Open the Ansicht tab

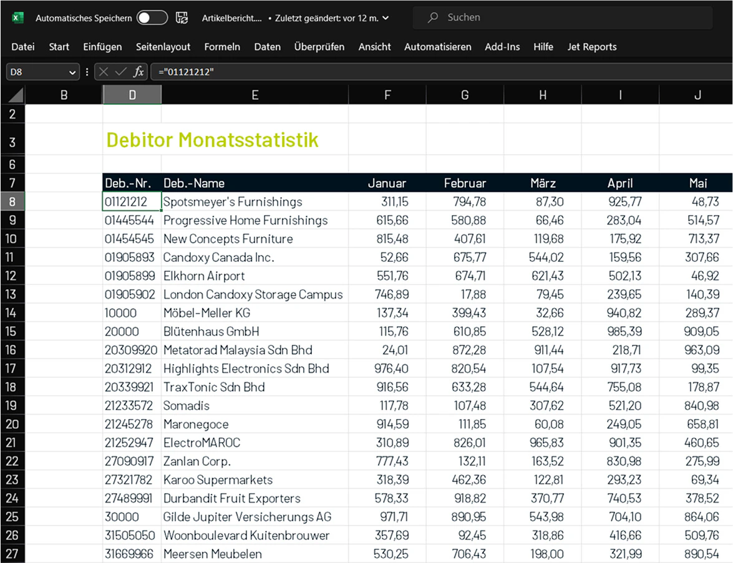[x=374, y=47]
